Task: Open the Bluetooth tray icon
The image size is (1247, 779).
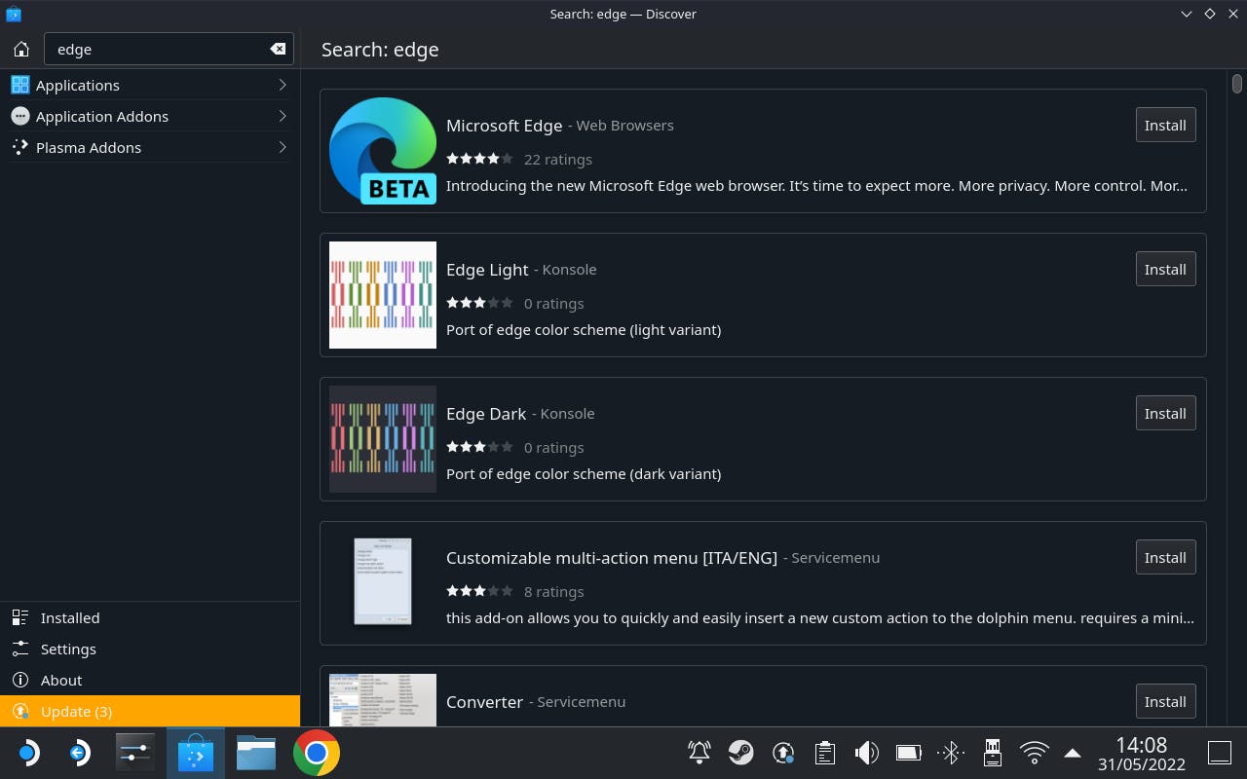Action: tap(951, 753)
